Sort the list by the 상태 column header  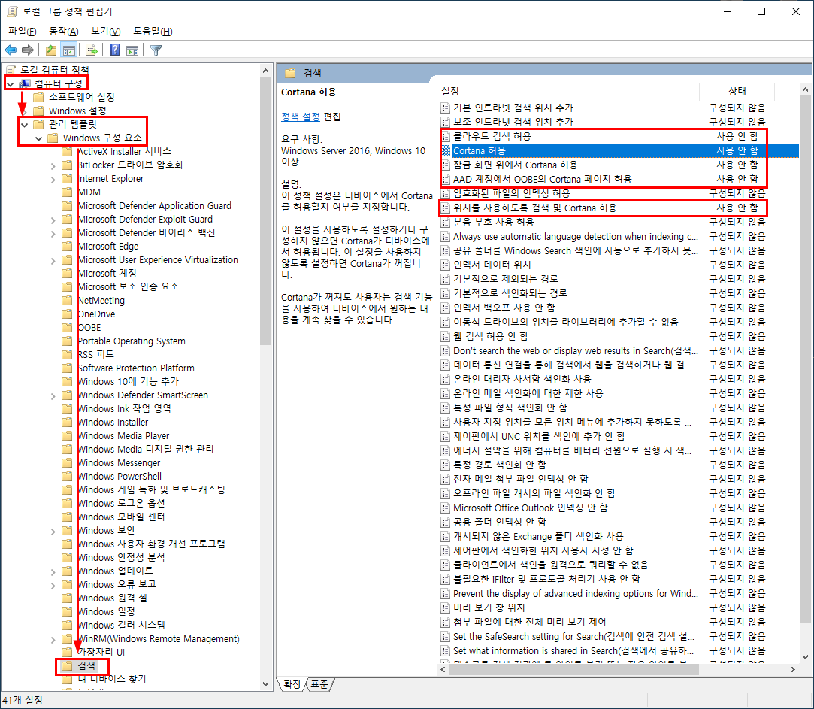737,90
